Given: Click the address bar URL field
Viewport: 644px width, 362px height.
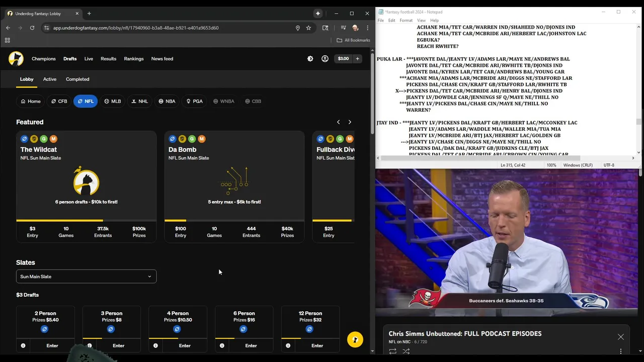Looking at the screenshot, I should [x=171, y=28].
